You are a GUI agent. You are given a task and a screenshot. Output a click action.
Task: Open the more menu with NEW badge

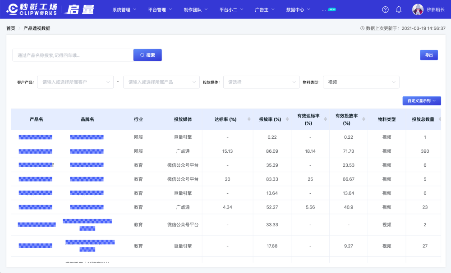coord(329,10)
